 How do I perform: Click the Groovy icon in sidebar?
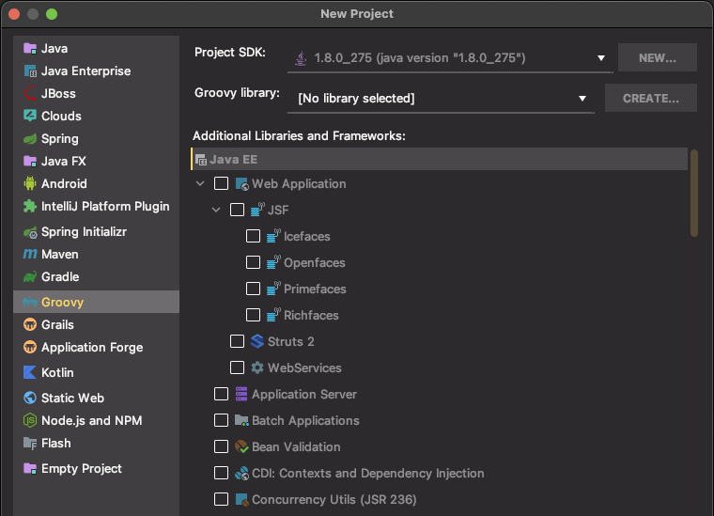(30, 302)
